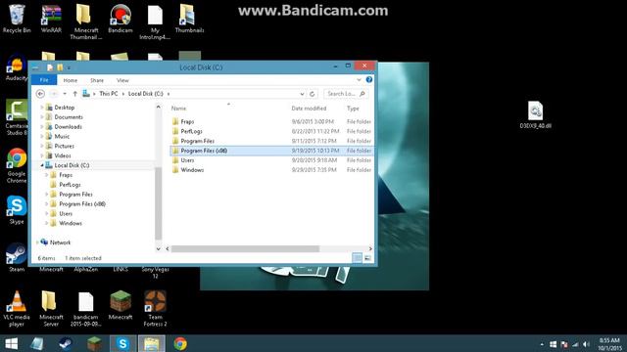Open the Steam desktop shortcut
Viewport: 627px width, 352px height.
tap(17, 257)
